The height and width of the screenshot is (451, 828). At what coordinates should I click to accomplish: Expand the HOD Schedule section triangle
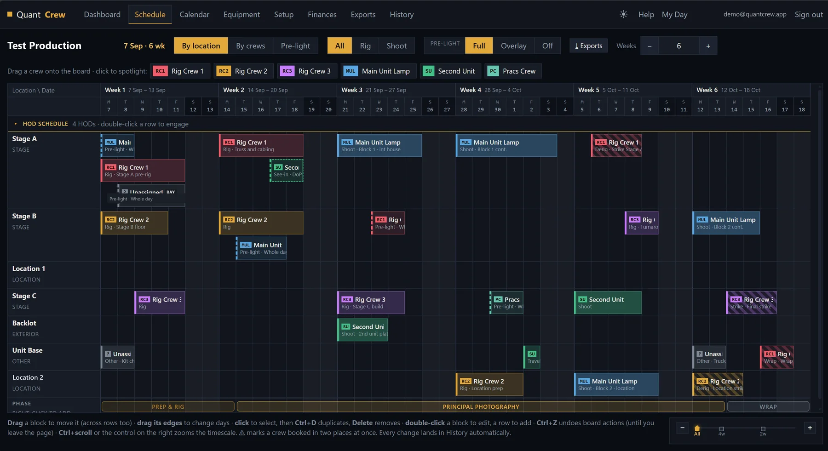(x=16, y=124)
